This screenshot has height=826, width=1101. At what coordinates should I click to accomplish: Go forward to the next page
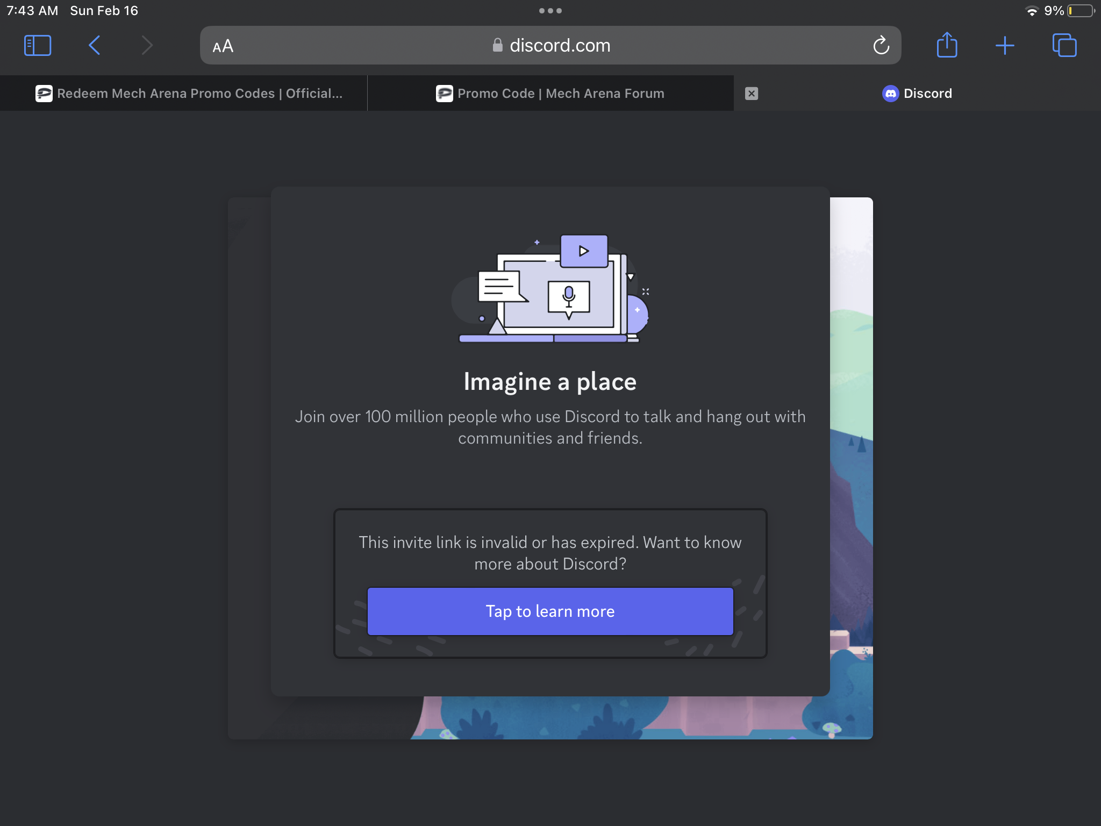coord(147,46)
